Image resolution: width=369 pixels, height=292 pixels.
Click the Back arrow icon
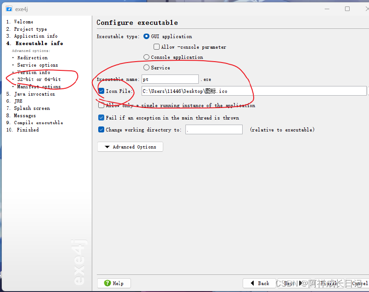coord(252,283)
